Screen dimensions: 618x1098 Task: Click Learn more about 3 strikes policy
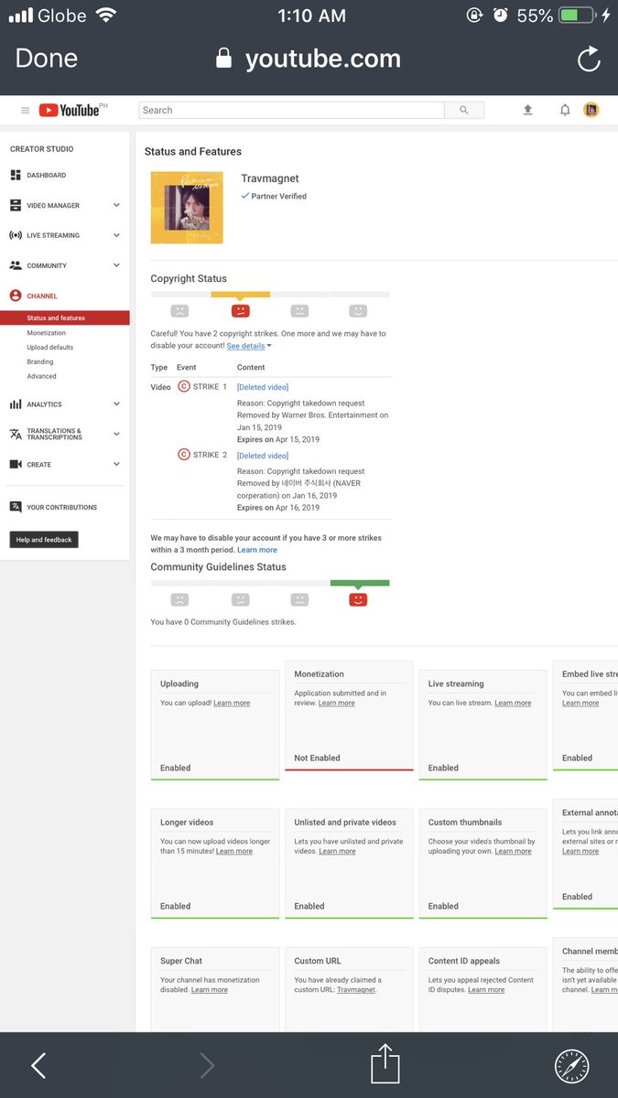click(257, 550)
